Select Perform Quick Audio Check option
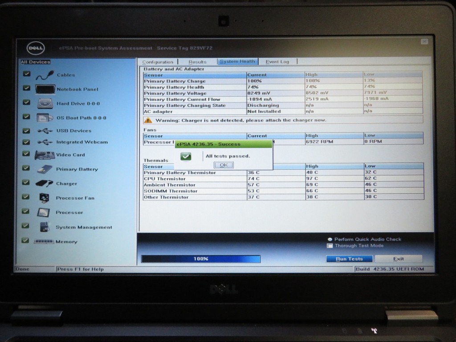Screen dimensions: 456x342 [330, 239]
